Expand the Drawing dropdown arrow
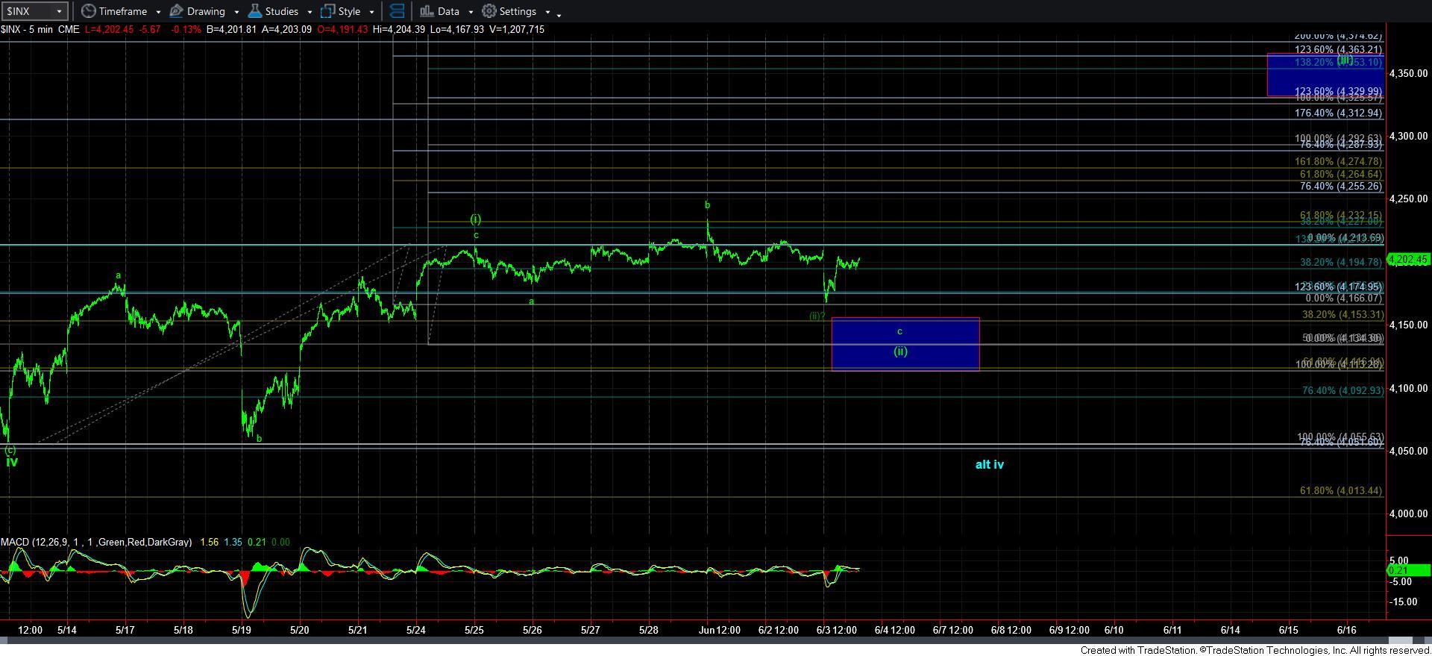This screenshot has height=656, width=1432. click(x=236, y=12)
